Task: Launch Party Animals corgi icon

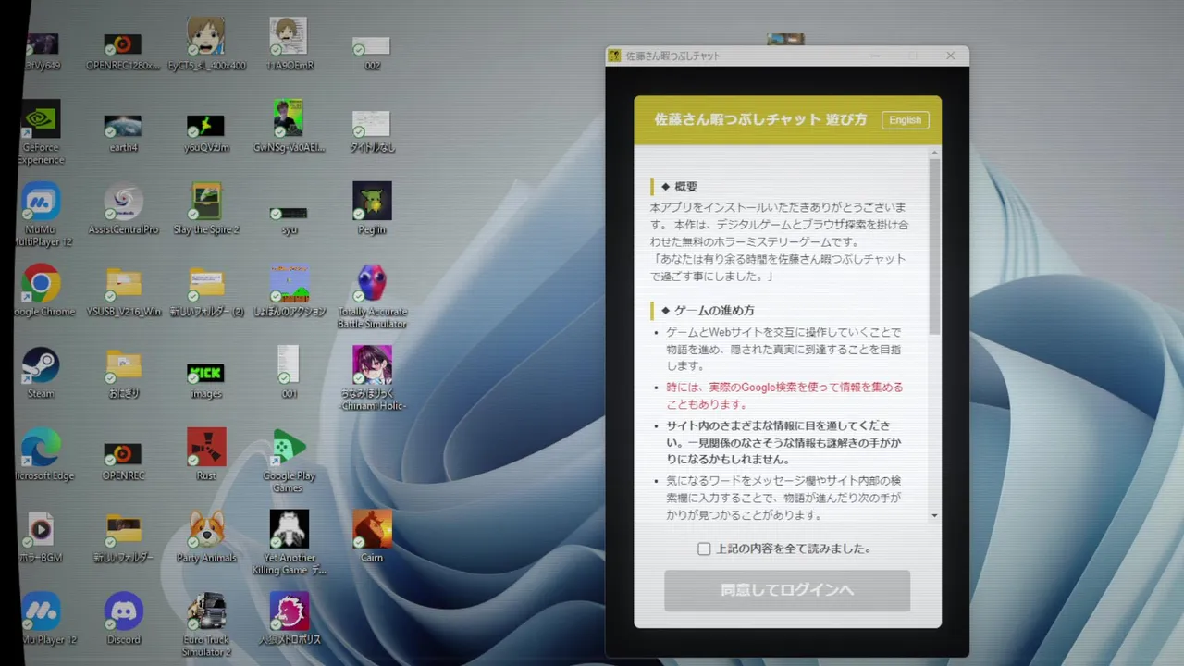Action: pos(206,530)
